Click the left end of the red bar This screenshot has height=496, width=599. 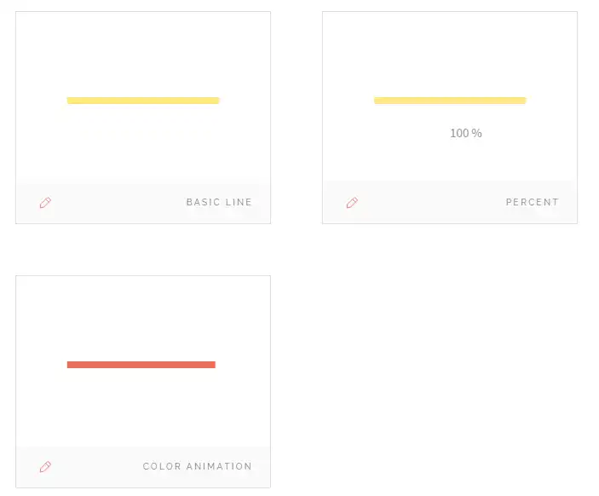(x=70, y=365)
